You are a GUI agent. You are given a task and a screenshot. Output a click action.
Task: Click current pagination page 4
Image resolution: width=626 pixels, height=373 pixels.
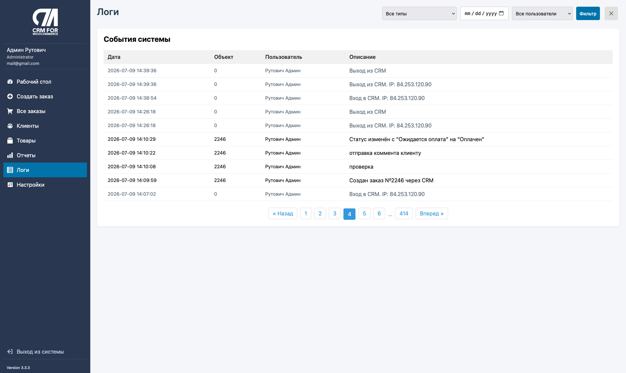click(349, 214)
